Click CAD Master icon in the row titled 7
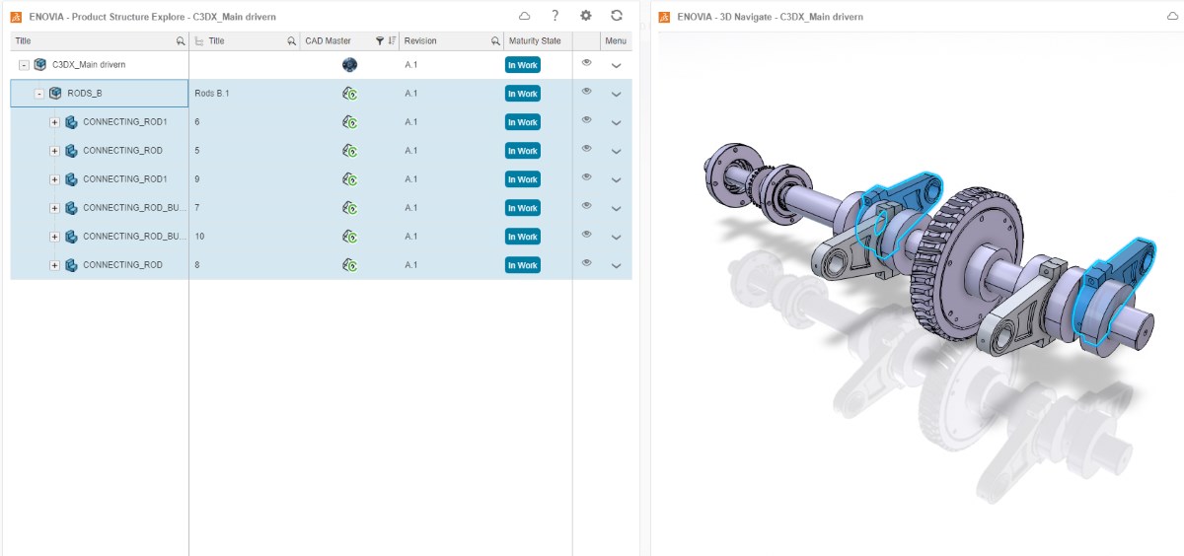The height and width of the screenshot is (556, 1184). [x=349, y=208]
